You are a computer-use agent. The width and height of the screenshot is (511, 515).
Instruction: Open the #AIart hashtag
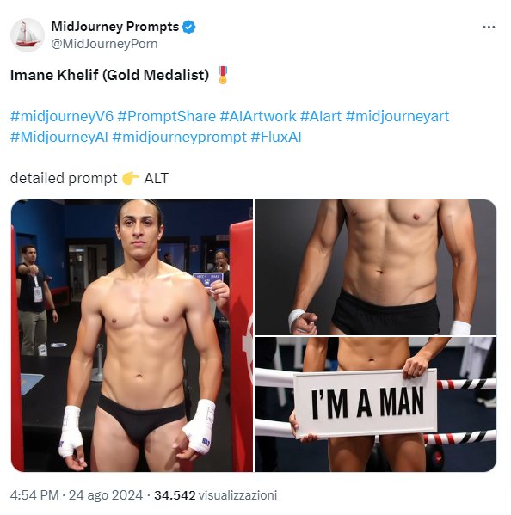(x=321, y=116)
